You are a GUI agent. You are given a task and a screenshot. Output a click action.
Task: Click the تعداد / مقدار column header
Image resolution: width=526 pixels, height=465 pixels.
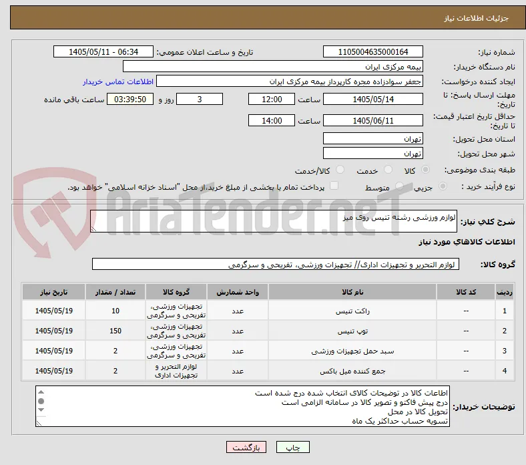(x=115, y=292)
